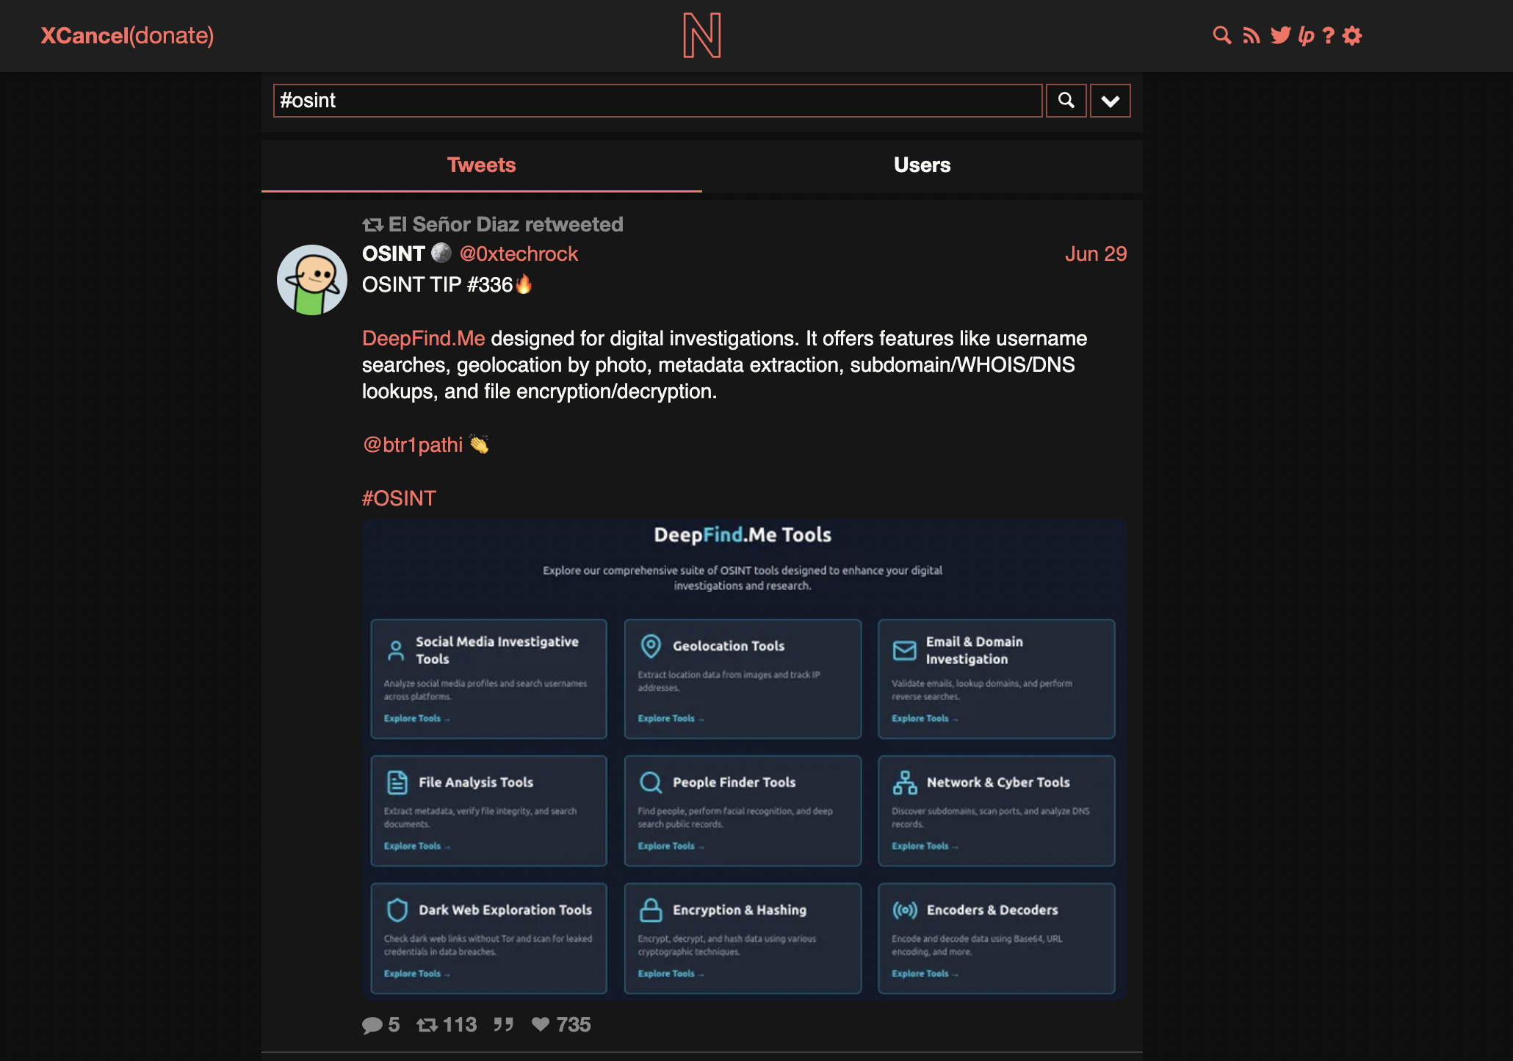Click the #osint search input field
Image resolution: width=1513 pixels, height=1061 pixels.
(x=657, y=101)
